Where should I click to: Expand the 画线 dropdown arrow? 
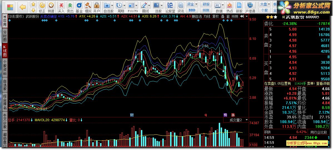tap(149, 5)
